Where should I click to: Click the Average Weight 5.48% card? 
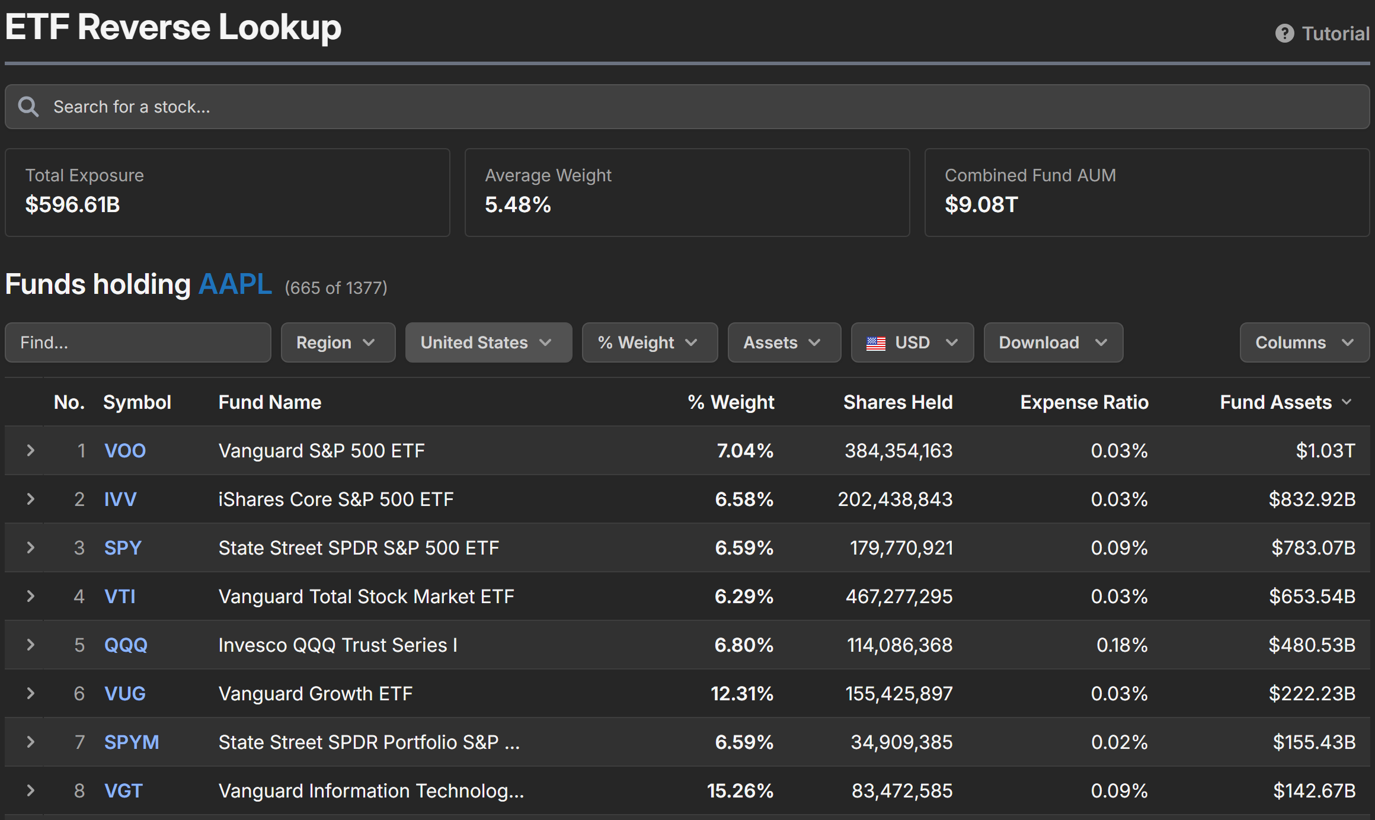click(687, 193)
